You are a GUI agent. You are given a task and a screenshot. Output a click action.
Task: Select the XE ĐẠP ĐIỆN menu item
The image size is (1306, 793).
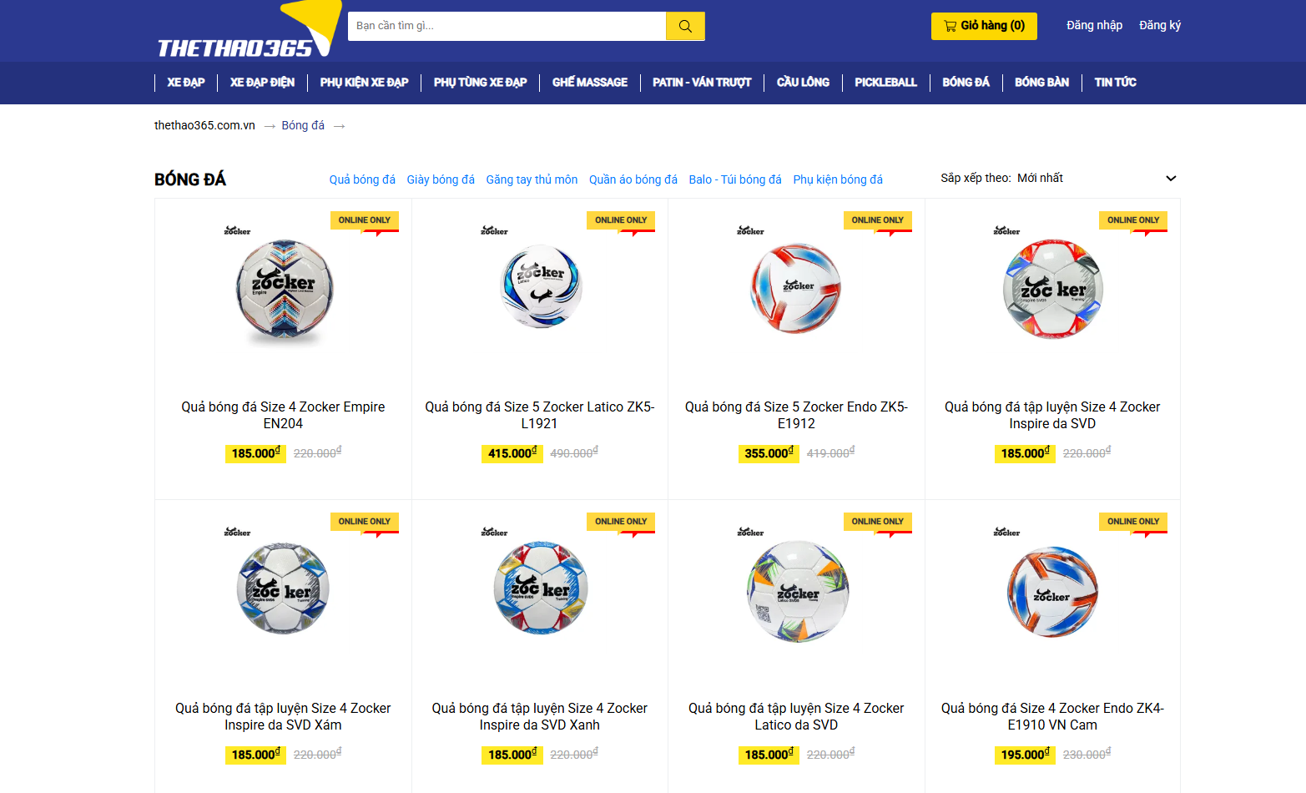(x=262, y=83)
